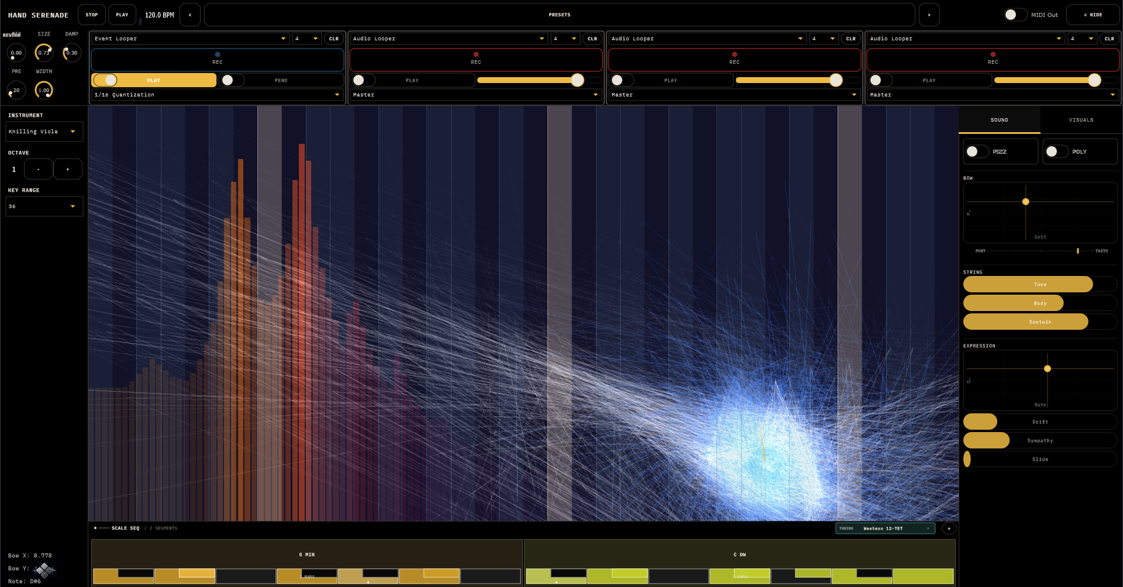The height and width of the screenshot is (587, 1123).
Task: Adjust the string Body slider
Action: (1041, 303)
